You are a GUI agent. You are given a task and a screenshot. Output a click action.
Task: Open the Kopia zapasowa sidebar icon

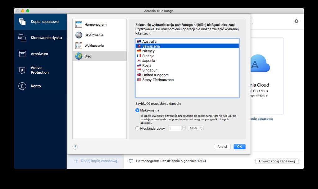tap(22, 22)
